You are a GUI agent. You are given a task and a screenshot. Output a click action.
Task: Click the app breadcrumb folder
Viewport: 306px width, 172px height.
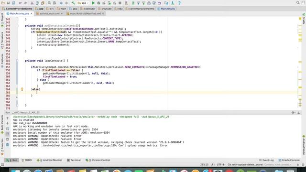[x=40, y=9]
